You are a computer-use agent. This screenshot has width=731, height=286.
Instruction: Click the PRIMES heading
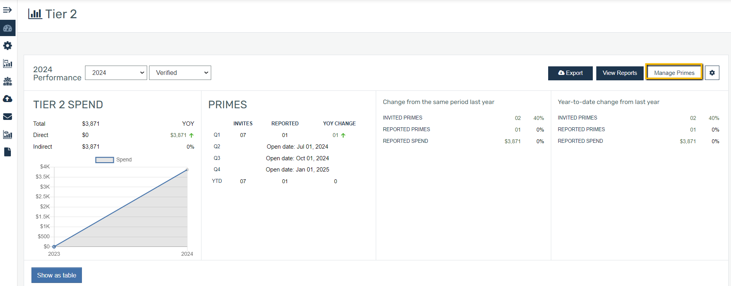click(227, 105)
